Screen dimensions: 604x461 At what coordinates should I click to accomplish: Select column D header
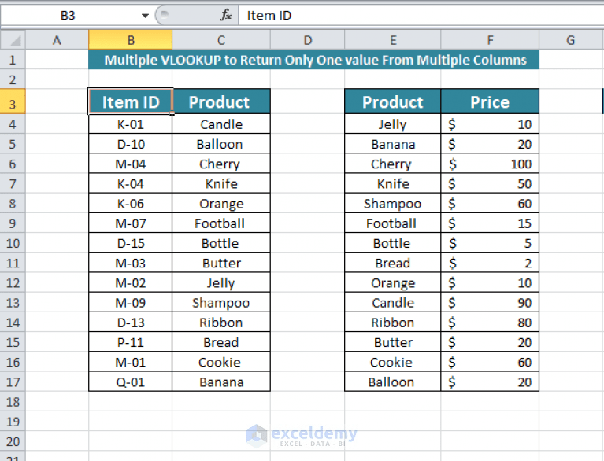[x=307, y=39]
